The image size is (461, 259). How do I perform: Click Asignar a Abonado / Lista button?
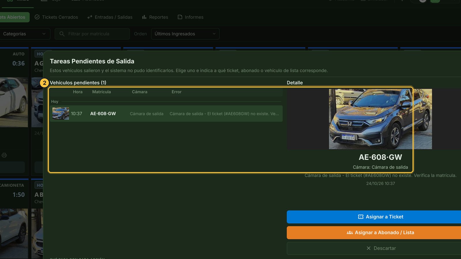[x=374, y=233]
